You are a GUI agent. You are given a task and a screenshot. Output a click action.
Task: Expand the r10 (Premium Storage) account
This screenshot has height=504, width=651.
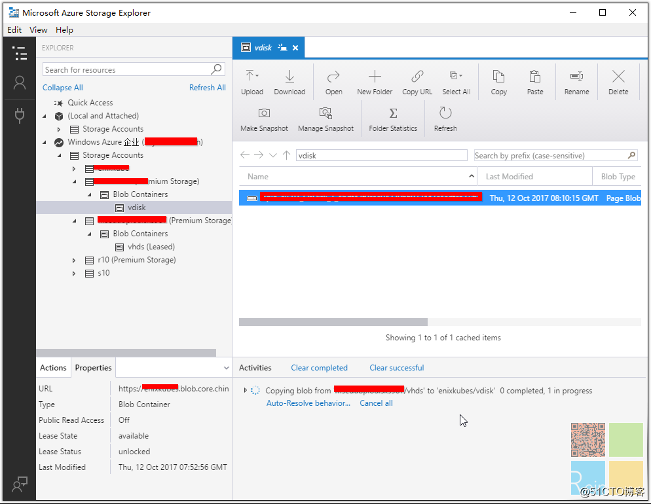tap(74, 261)
